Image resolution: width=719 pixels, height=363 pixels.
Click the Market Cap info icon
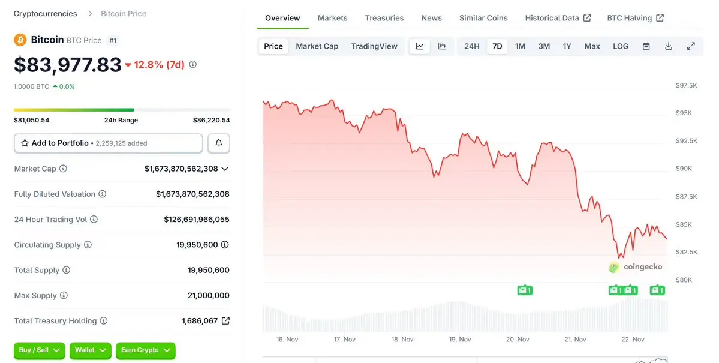pyautogui.click(x=63, y=169)
